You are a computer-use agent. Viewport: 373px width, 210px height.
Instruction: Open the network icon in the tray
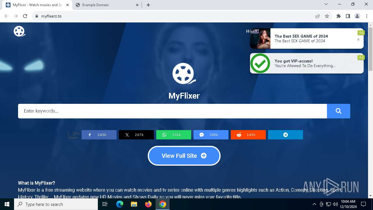tap(328, 204)
